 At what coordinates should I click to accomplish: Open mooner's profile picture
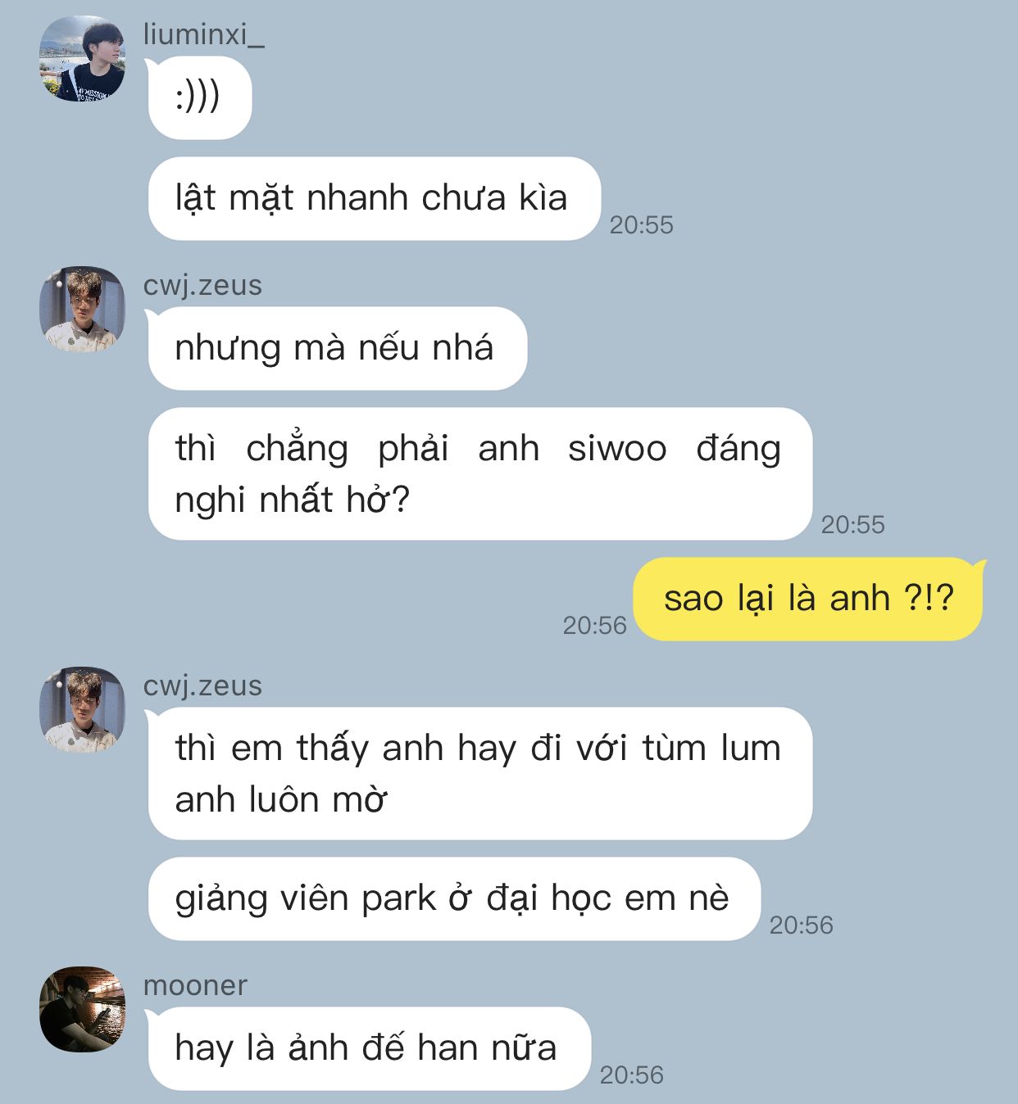(x=83, y=1009)
